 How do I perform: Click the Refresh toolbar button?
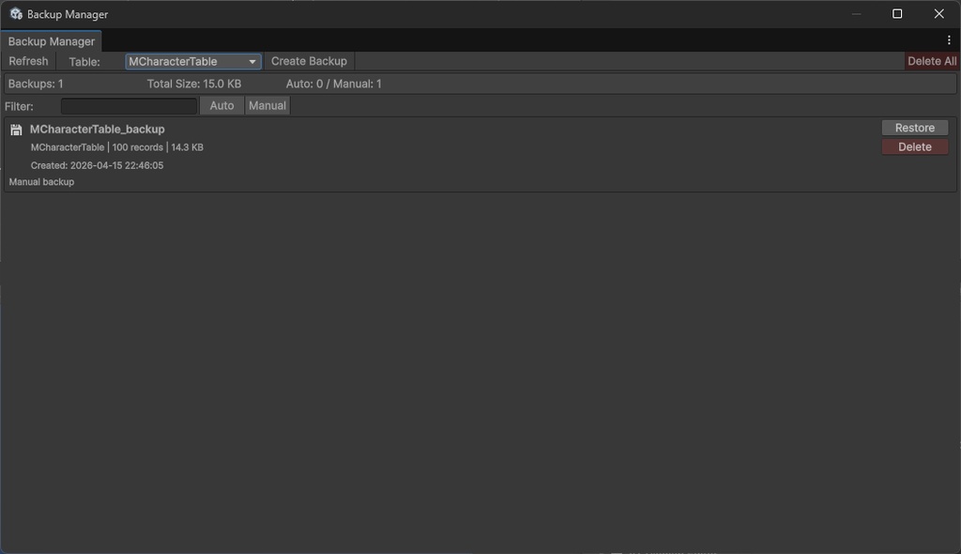(28, 61)
